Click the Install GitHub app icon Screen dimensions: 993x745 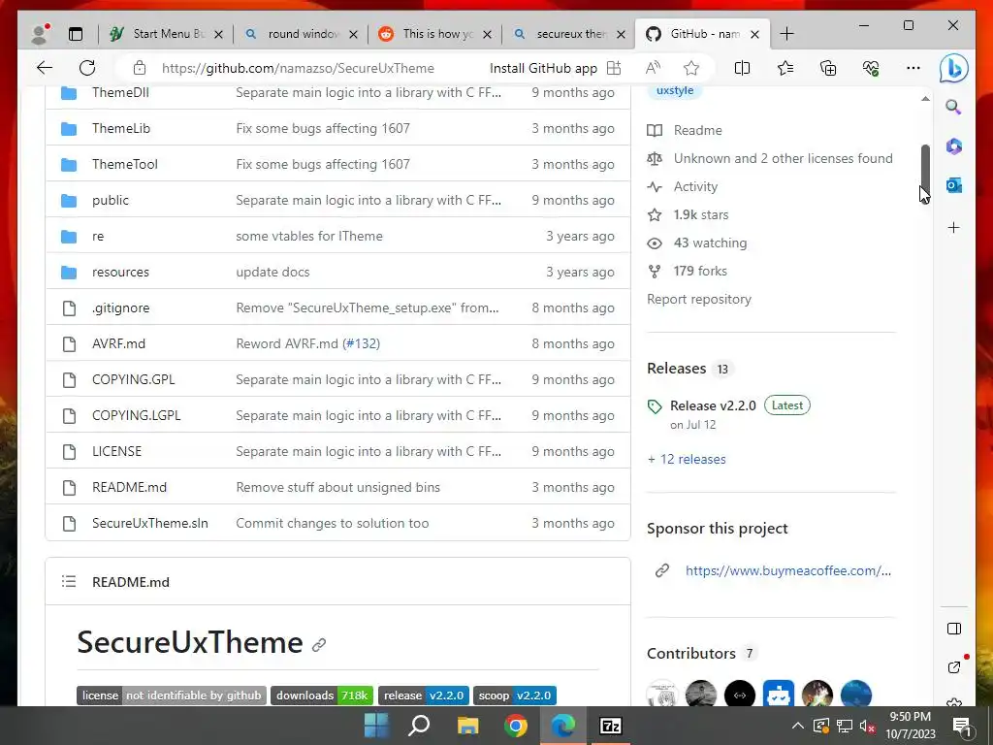[614, 68]
